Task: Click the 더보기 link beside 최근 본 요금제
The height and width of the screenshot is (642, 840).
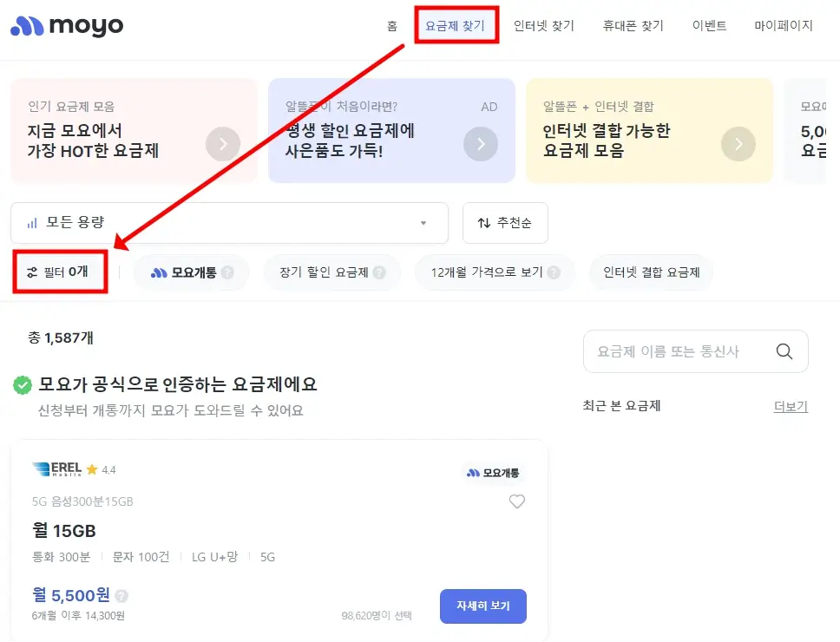Action: [790, 406]
